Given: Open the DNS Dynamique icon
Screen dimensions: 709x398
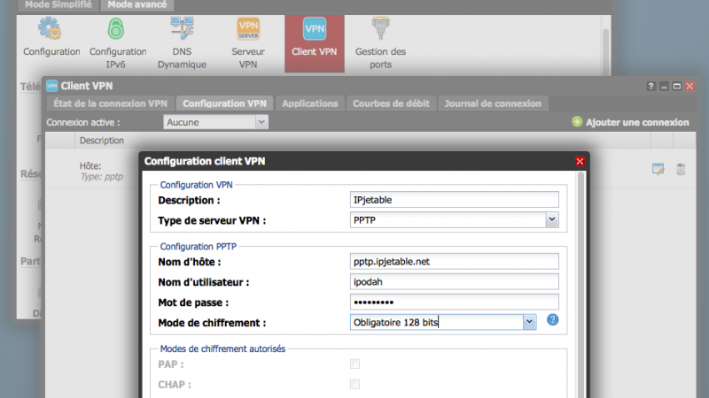Looking at the screenshot, I should 182,29.
